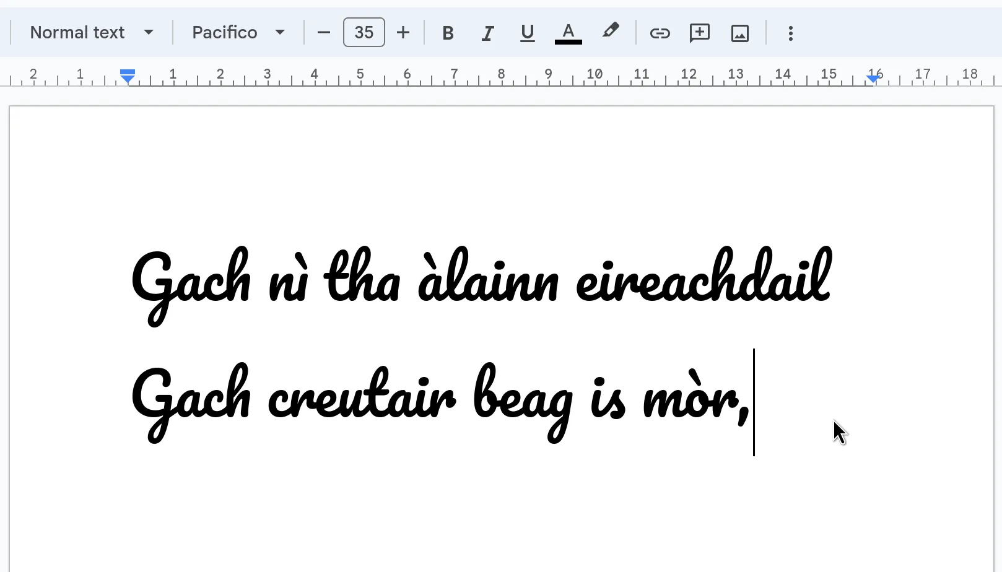Add a comment
1002x572 pixels.
[699, 33]
